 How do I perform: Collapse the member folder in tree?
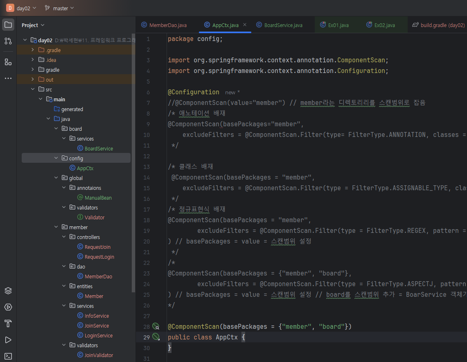56,227
